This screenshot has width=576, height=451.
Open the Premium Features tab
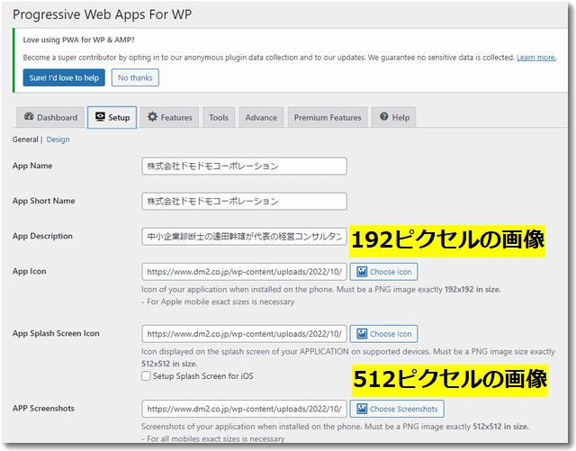click(328, 117)
